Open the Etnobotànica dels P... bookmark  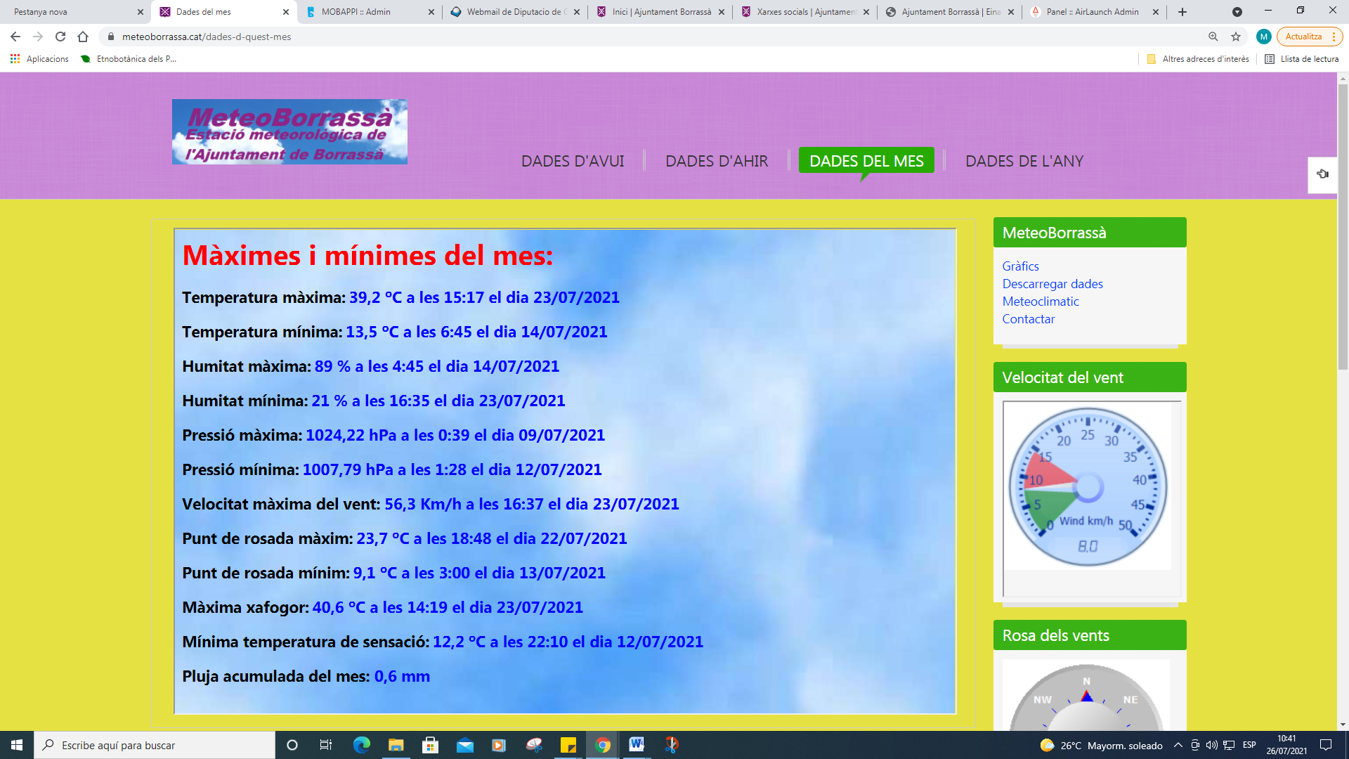129,59
